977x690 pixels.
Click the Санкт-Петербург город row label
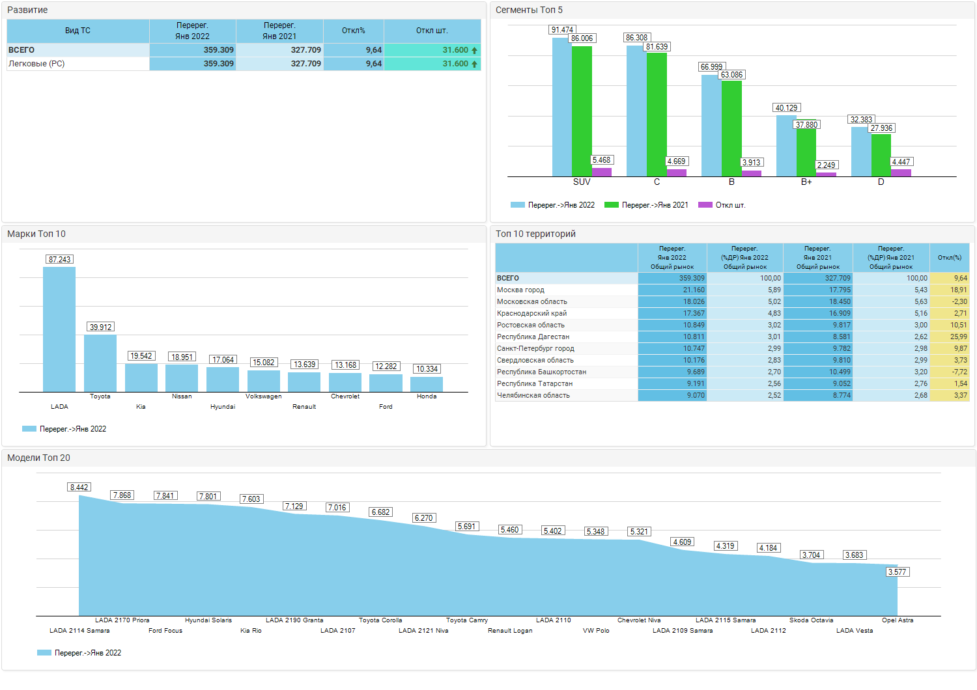coord(535,349)
